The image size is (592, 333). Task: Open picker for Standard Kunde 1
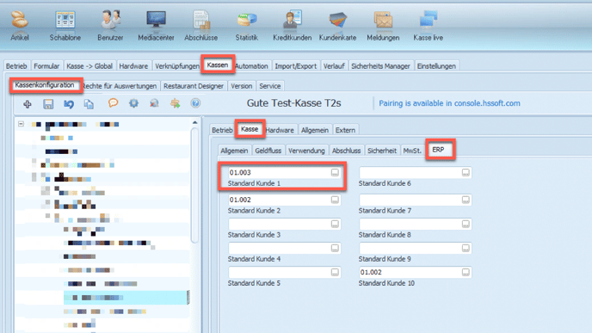point(335,173)
